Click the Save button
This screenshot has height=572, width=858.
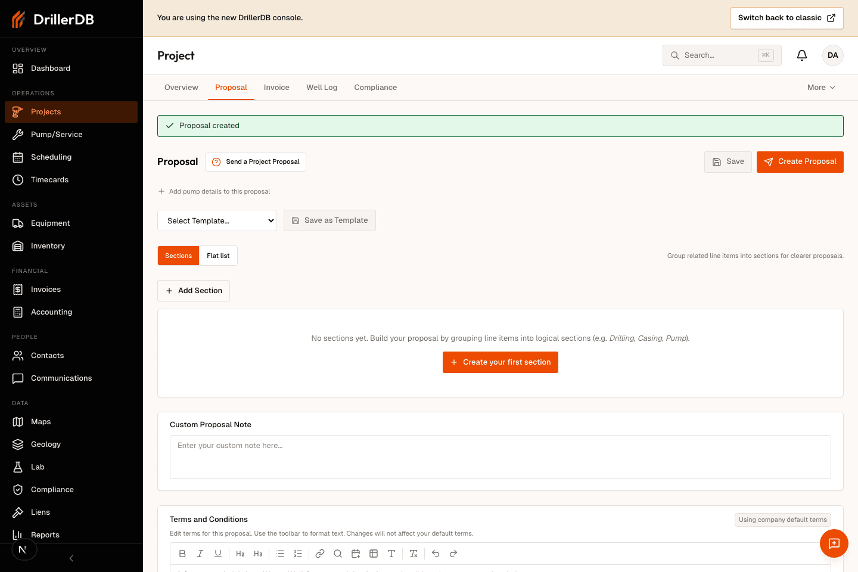[x=728, y=162]
